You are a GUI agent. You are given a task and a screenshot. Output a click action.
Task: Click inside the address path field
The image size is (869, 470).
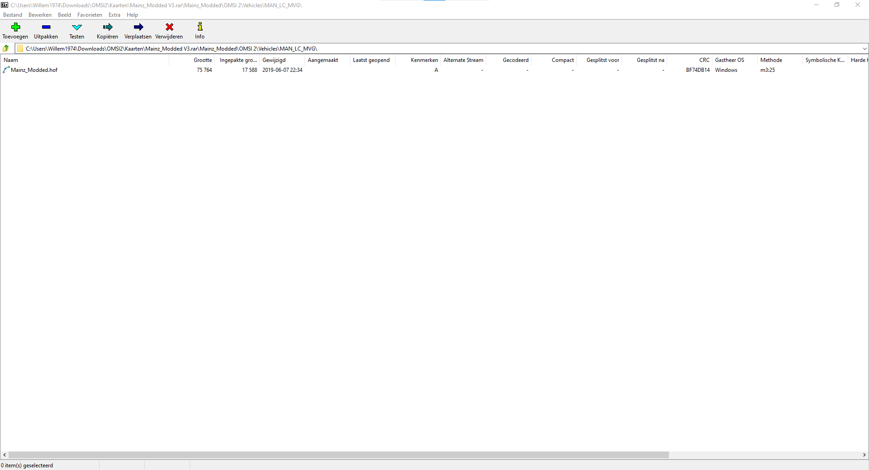pyautogui.click(x=407, y=49)
